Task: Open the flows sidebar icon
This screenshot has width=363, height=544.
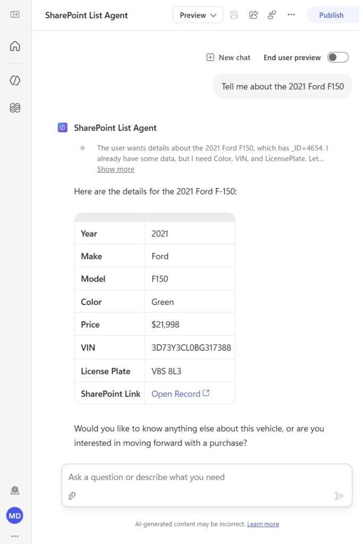Action: click(15, 108)
